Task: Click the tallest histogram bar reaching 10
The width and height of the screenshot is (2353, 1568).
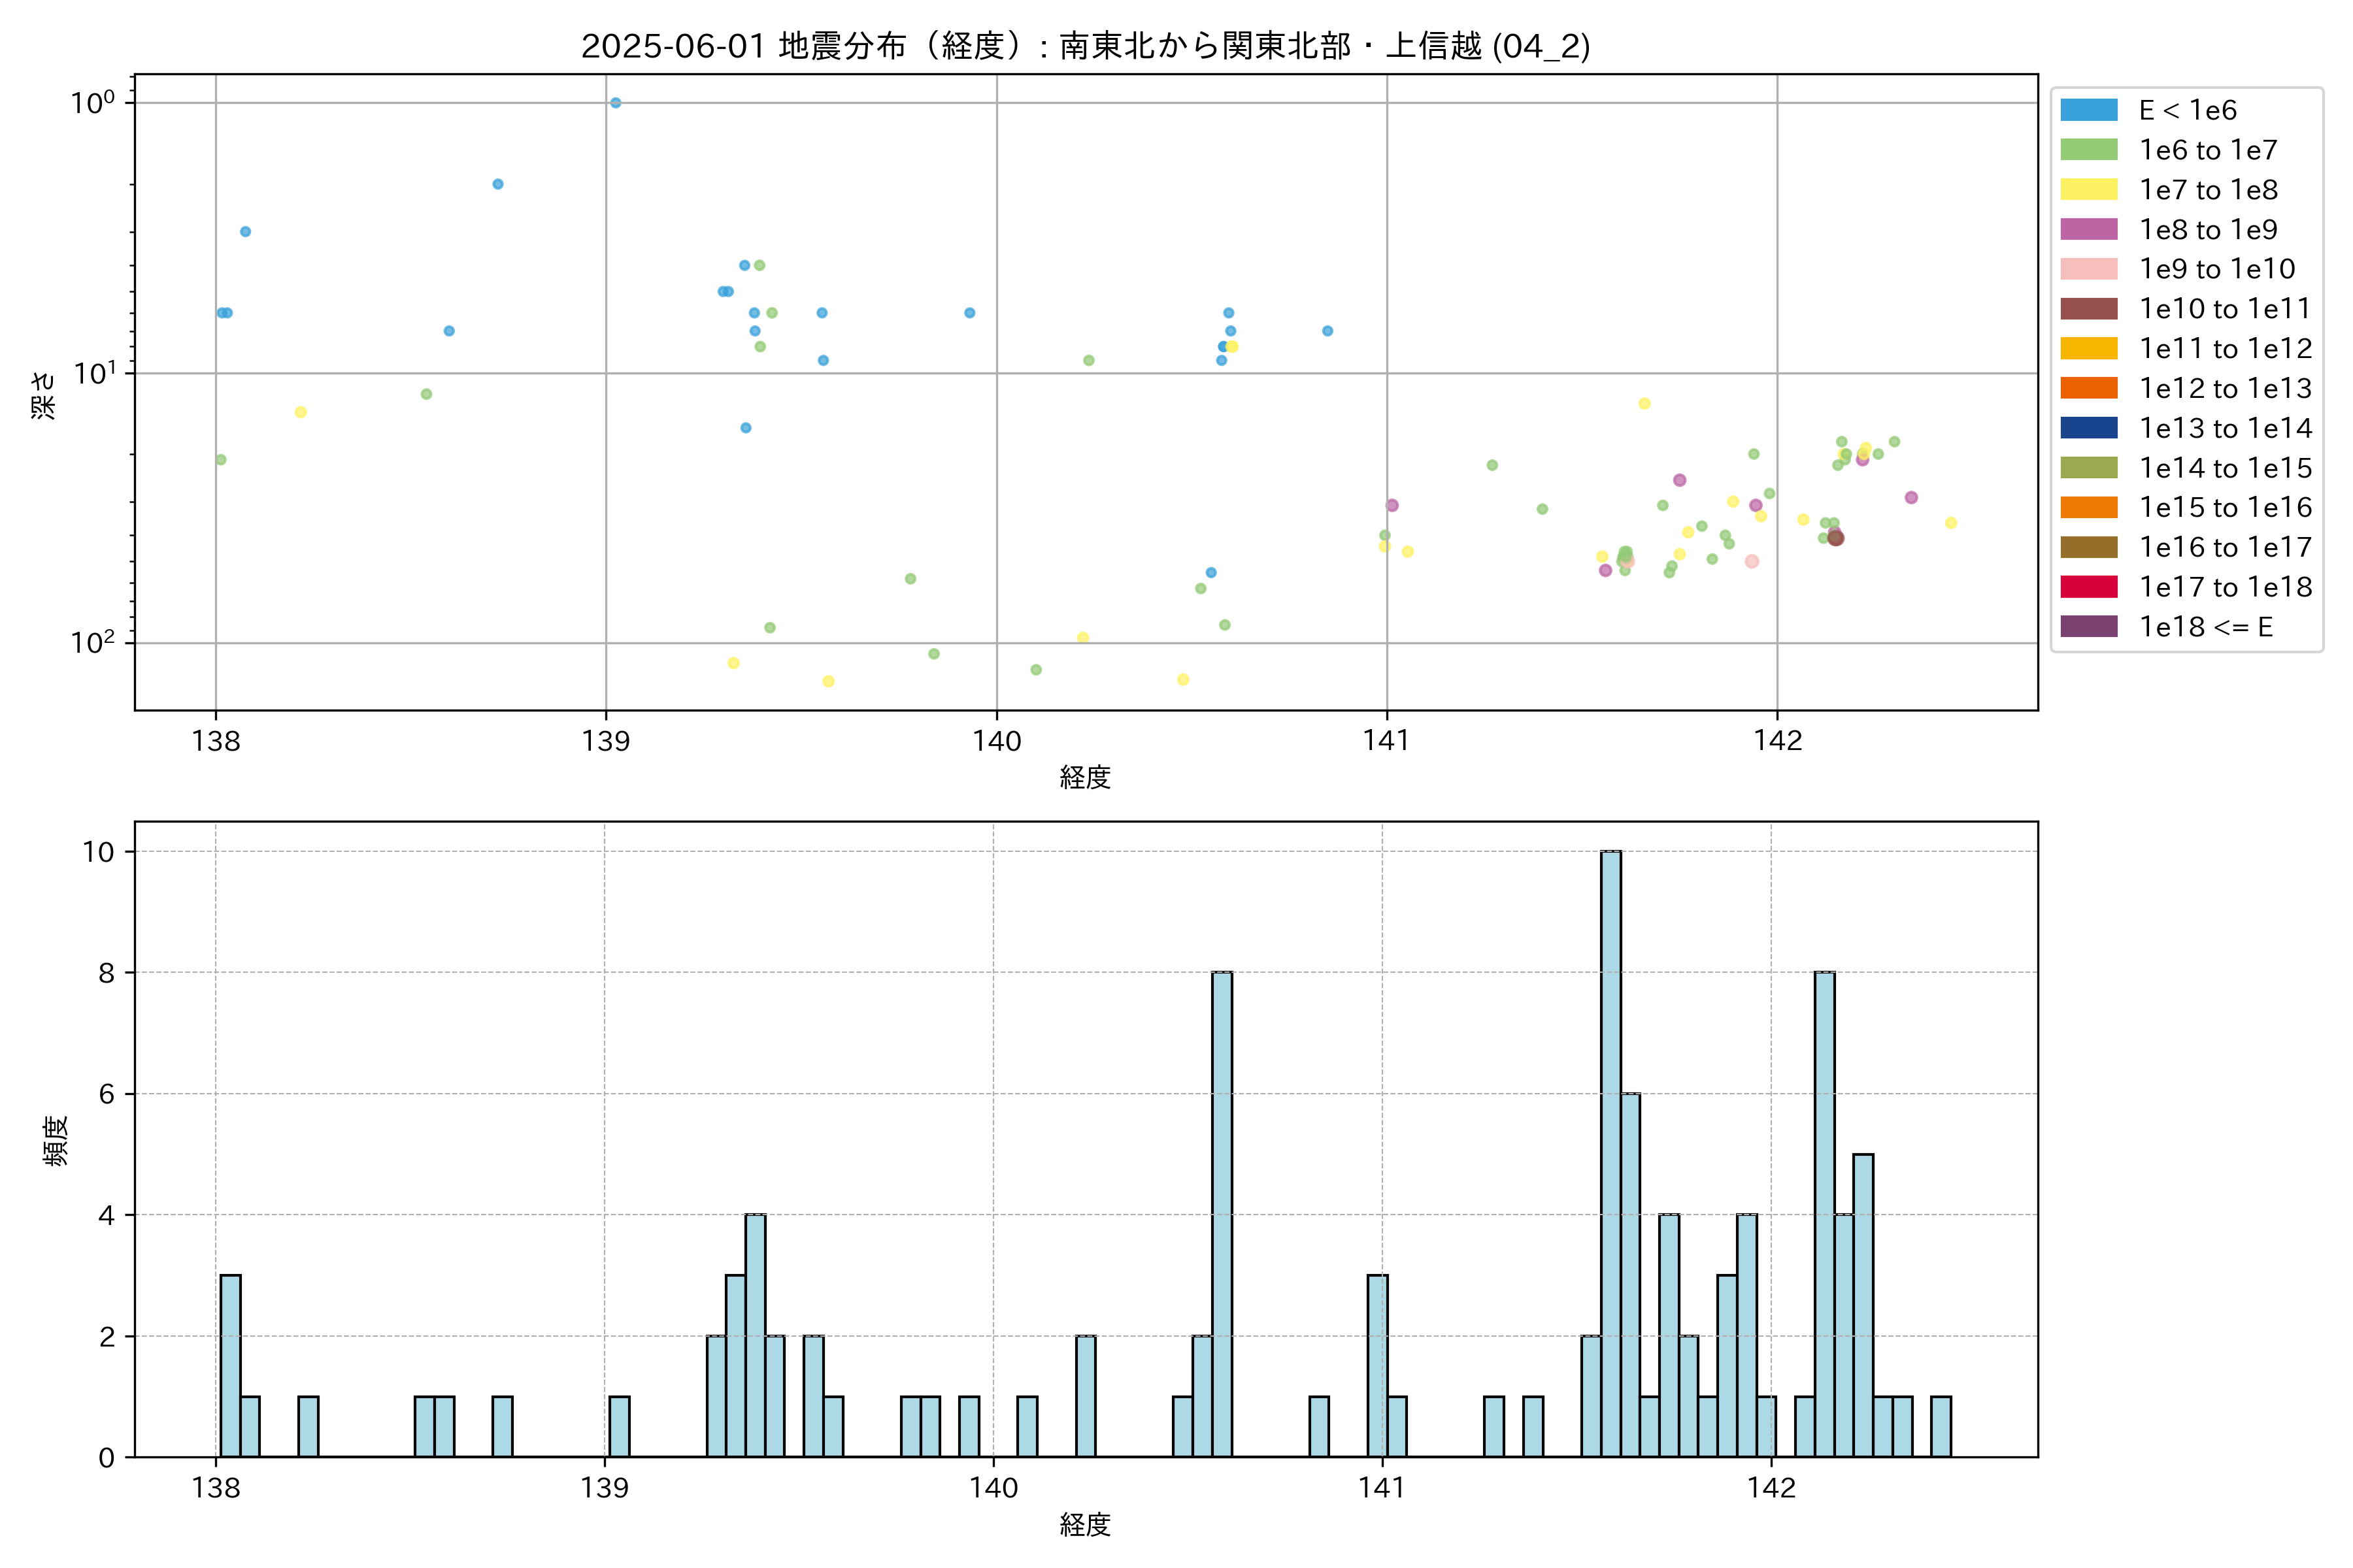Action: pyautogui.click(x=1610, y=1153)
